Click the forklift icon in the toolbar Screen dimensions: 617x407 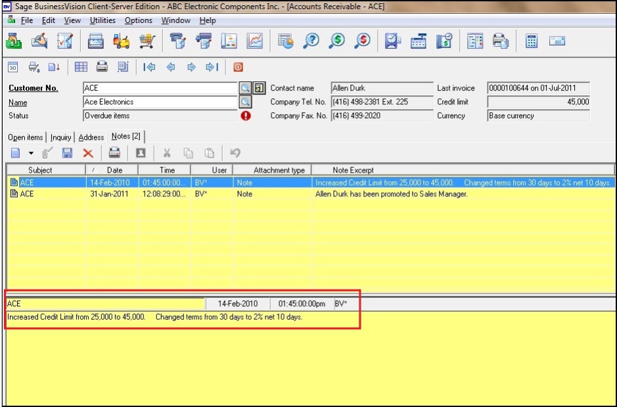(x=122, y=41)
